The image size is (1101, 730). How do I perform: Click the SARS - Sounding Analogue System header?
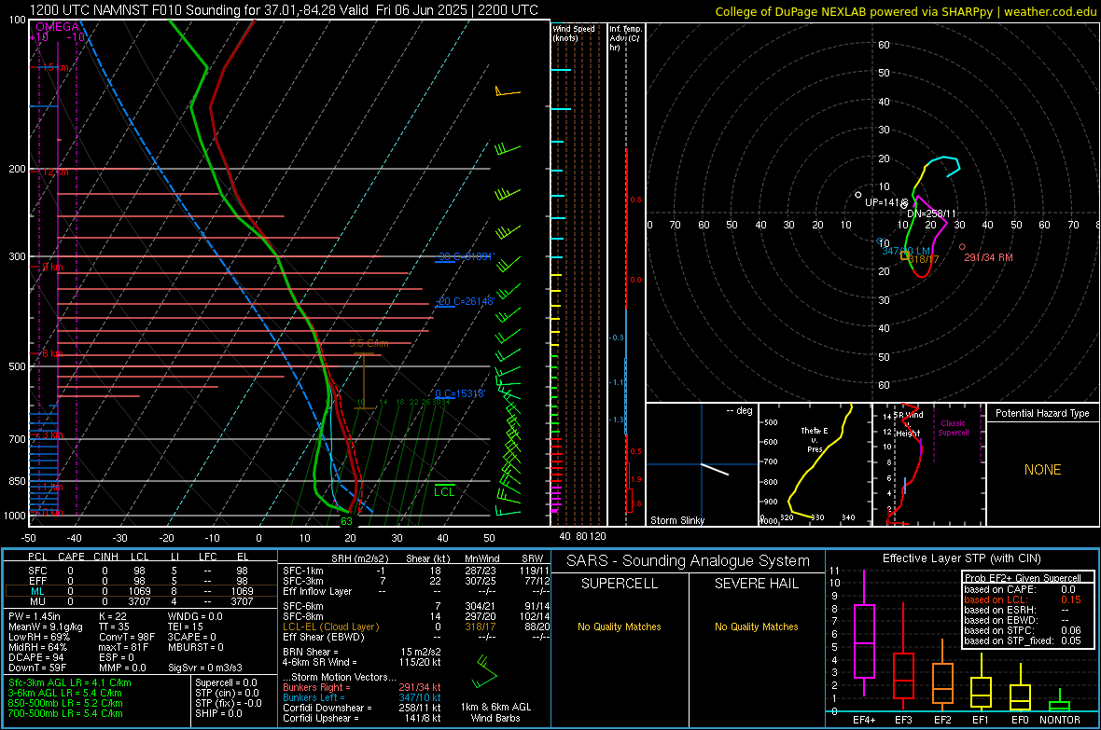tap(689, 561)
